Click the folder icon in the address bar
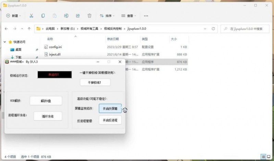This screenshot has width=274, height=161. 38,29
